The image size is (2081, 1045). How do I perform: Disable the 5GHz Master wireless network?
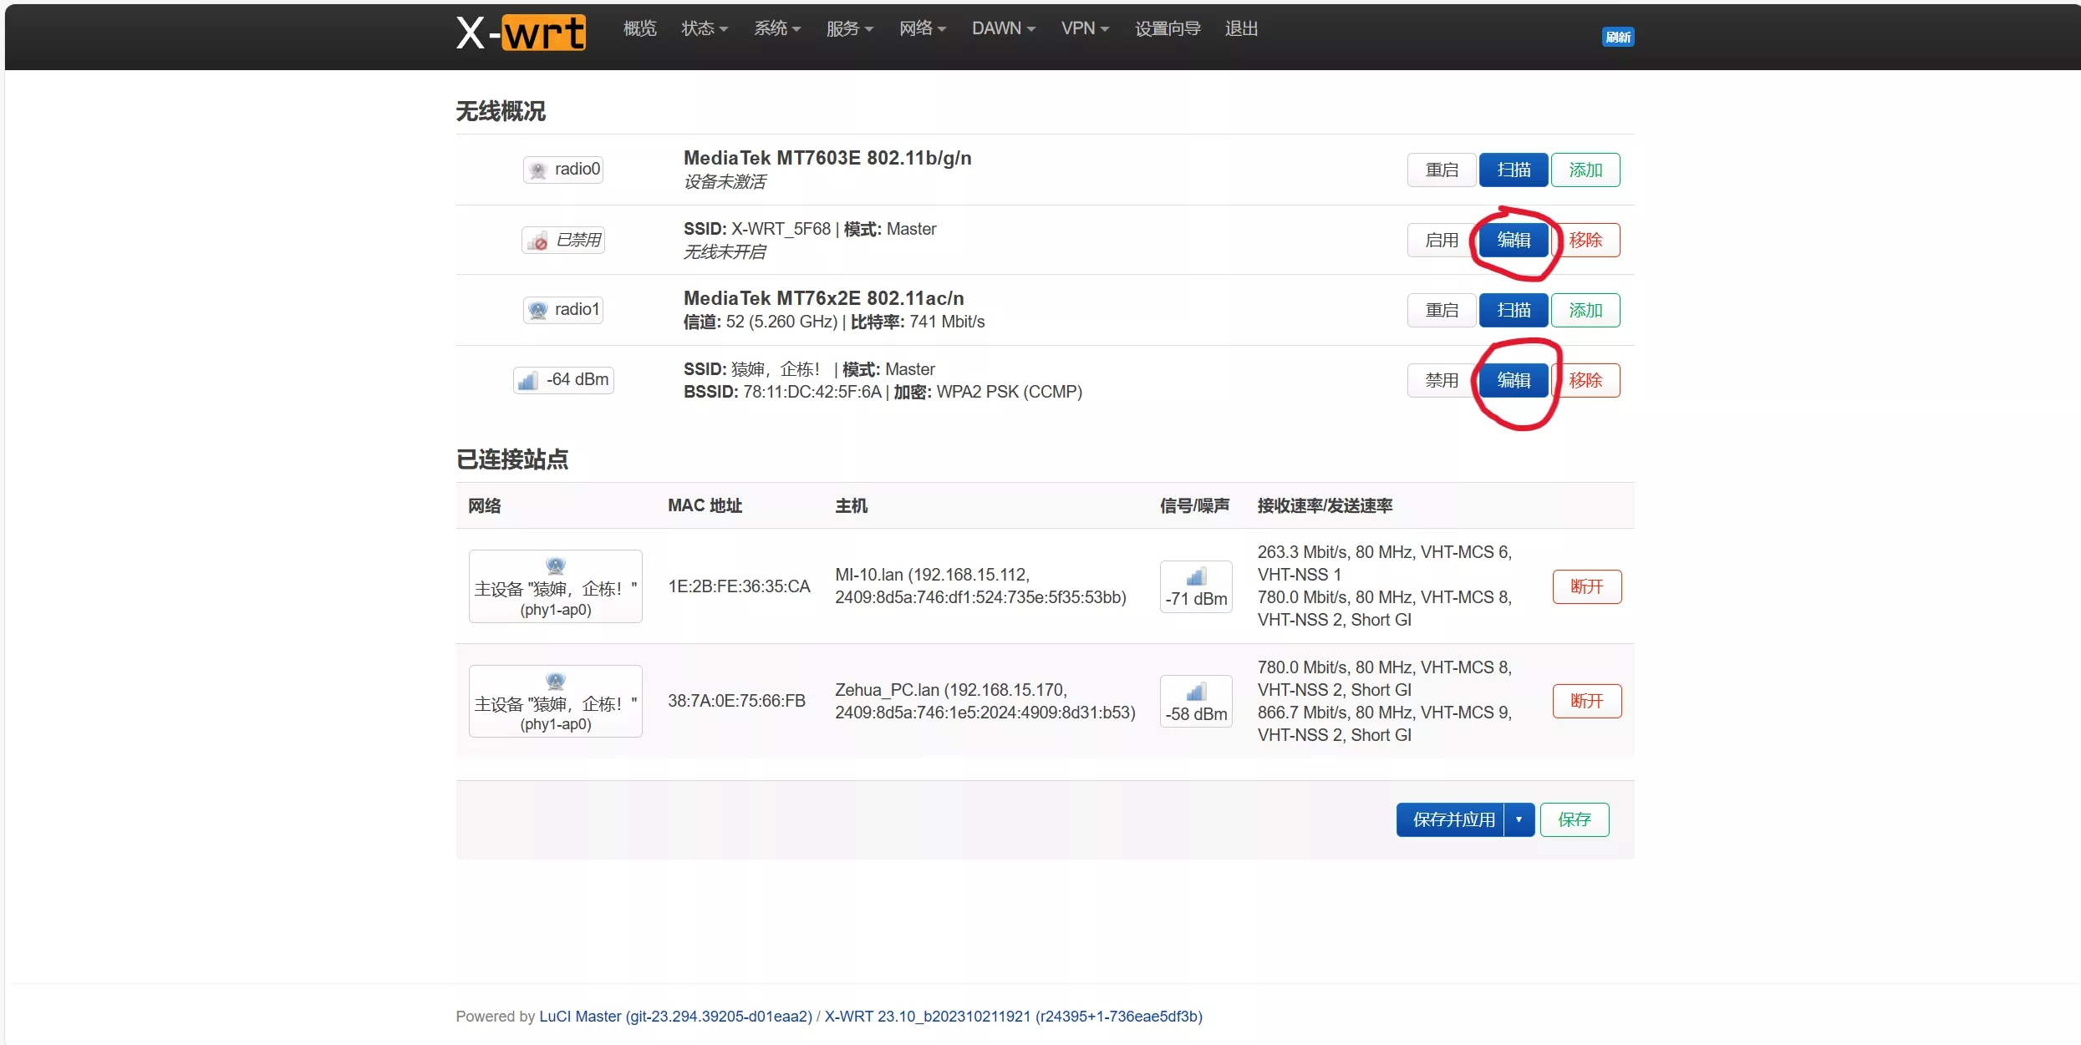[x=1441, y=381]
